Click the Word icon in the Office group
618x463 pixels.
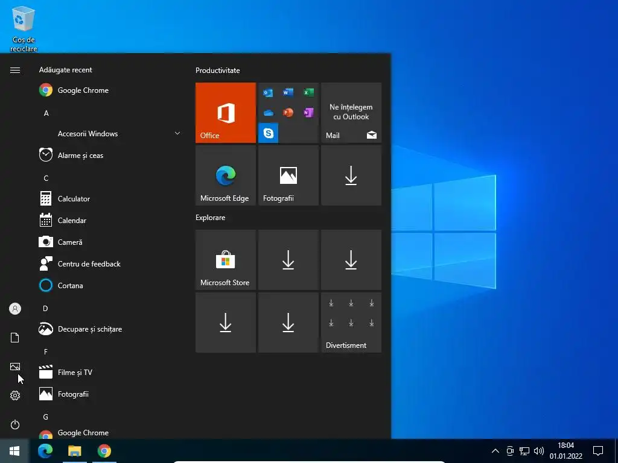[x=288, y=92]
